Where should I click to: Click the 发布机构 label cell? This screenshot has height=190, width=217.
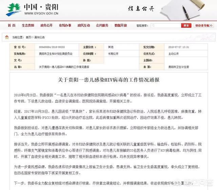[22, 54]
